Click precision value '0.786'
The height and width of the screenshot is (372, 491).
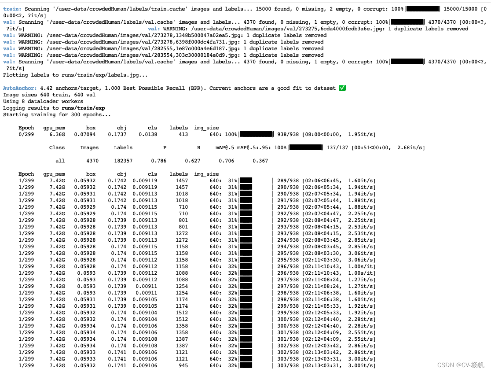coord(158,161)
